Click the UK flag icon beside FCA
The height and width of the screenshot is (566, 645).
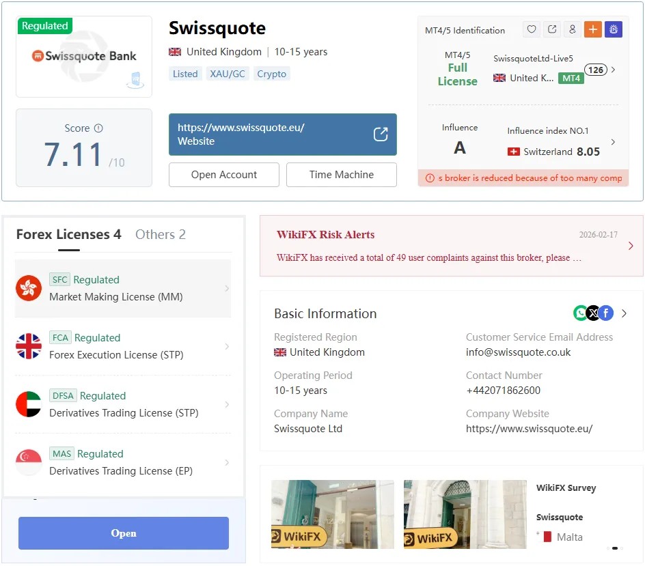click(x=29, y=346)
